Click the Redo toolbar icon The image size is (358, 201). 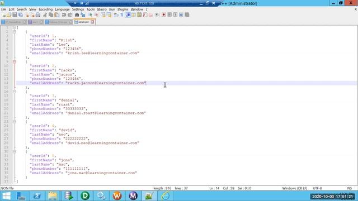[x=69, y=15]
